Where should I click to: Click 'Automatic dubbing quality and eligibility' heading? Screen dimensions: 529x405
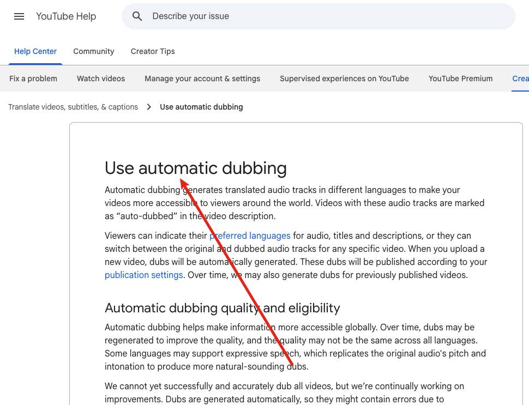tap(222, 308)
